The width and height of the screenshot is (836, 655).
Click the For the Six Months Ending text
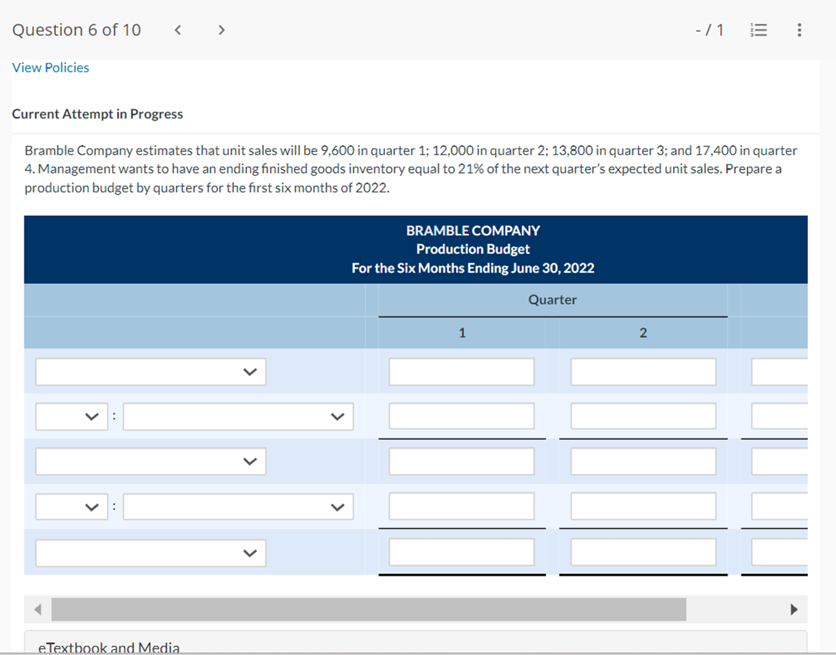473,268
